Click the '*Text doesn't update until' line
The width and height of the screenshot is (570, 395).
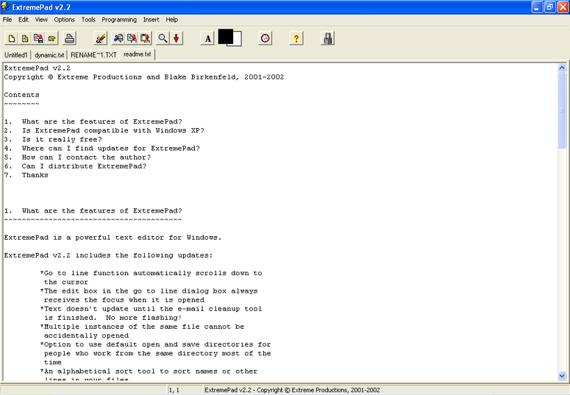coord(151,309)
